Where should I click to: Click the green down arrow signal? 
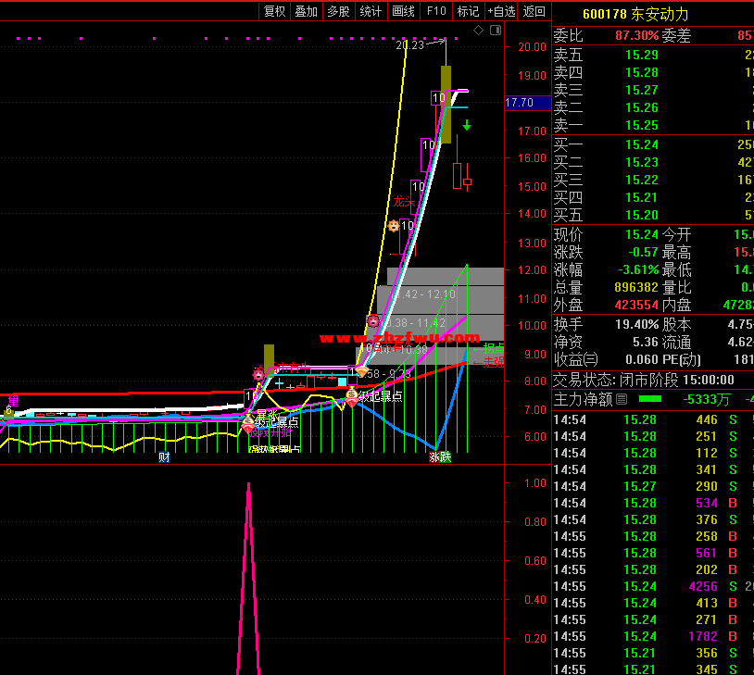pyautogui.click(x=467, y=125)
